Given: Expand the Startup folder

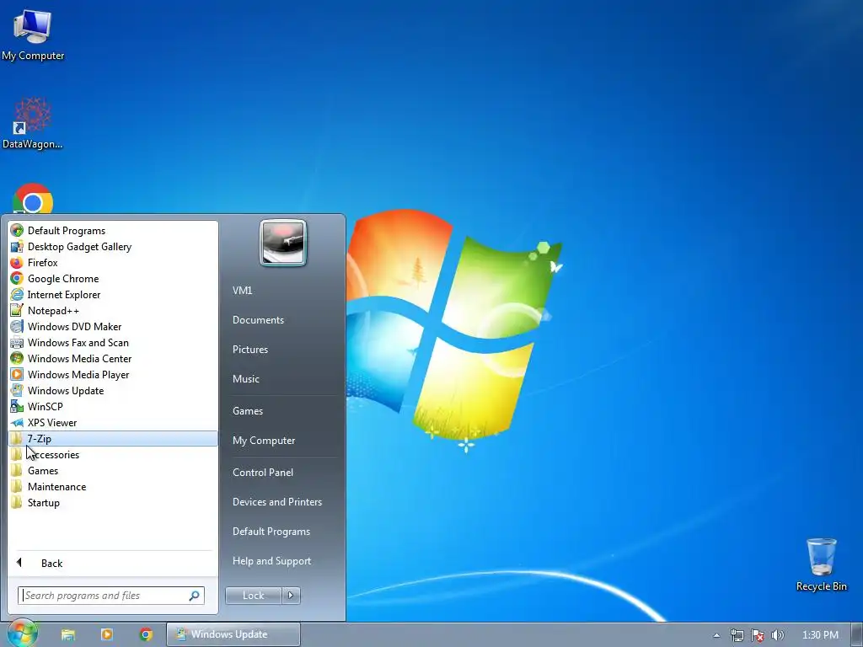Looking at the screenshot, I should point(114,502).
